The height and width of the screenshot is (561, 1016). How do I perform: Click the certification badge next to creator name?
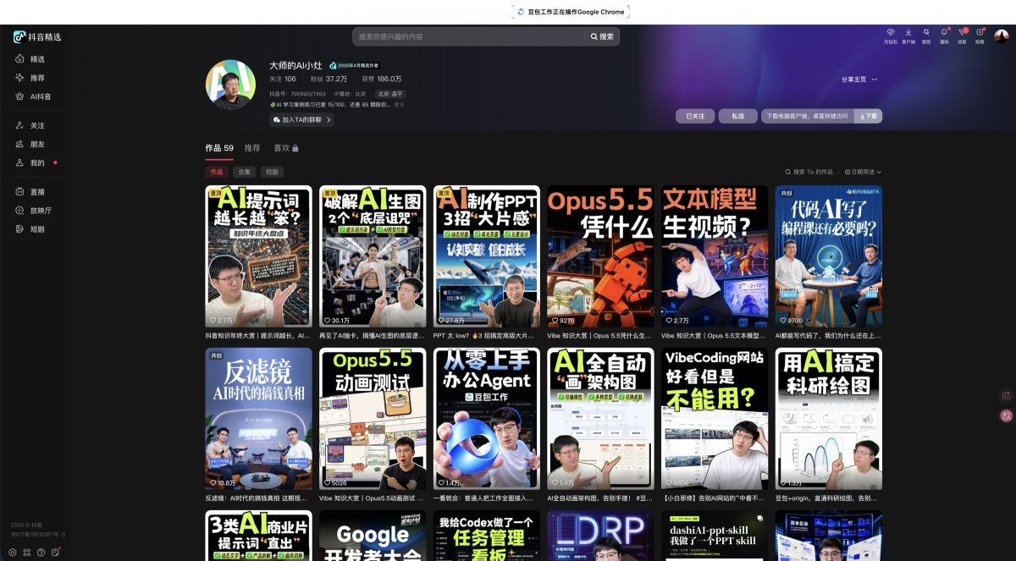coord(354,65)
